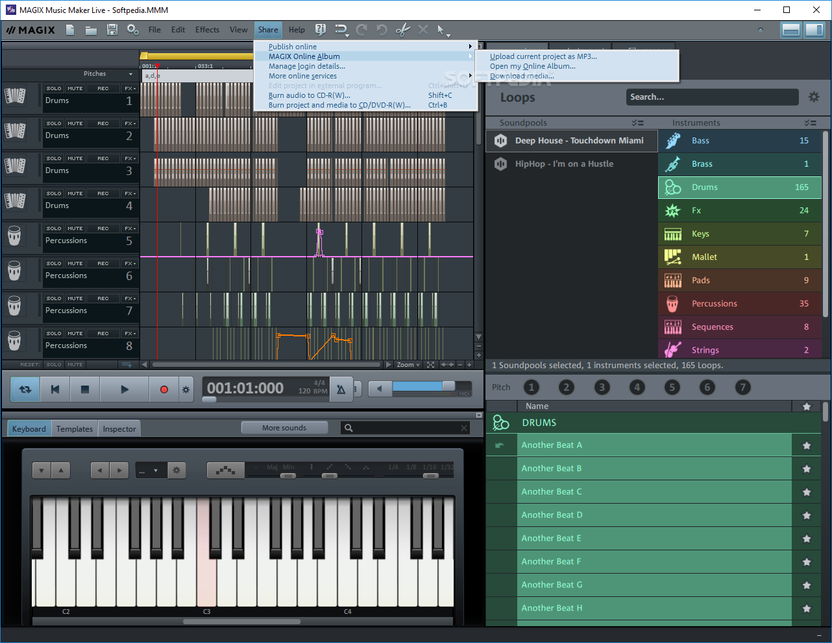
Task: Favorite the Another Beat C loop star
Action: point(807,492)
